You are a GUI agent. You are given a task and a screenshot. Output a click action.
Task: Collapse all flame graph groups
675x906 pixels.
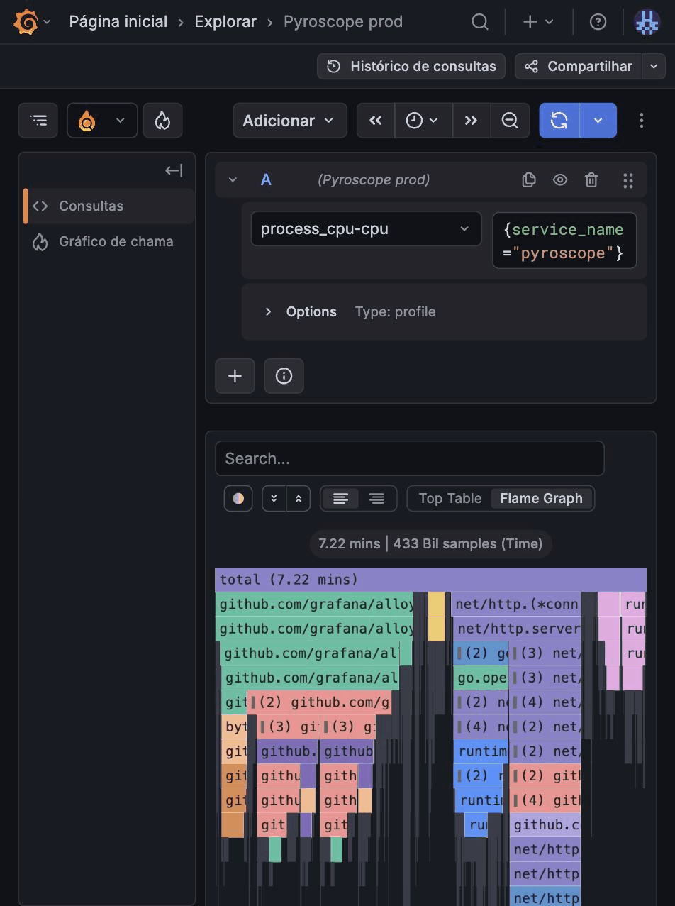(x=299, y=499)
